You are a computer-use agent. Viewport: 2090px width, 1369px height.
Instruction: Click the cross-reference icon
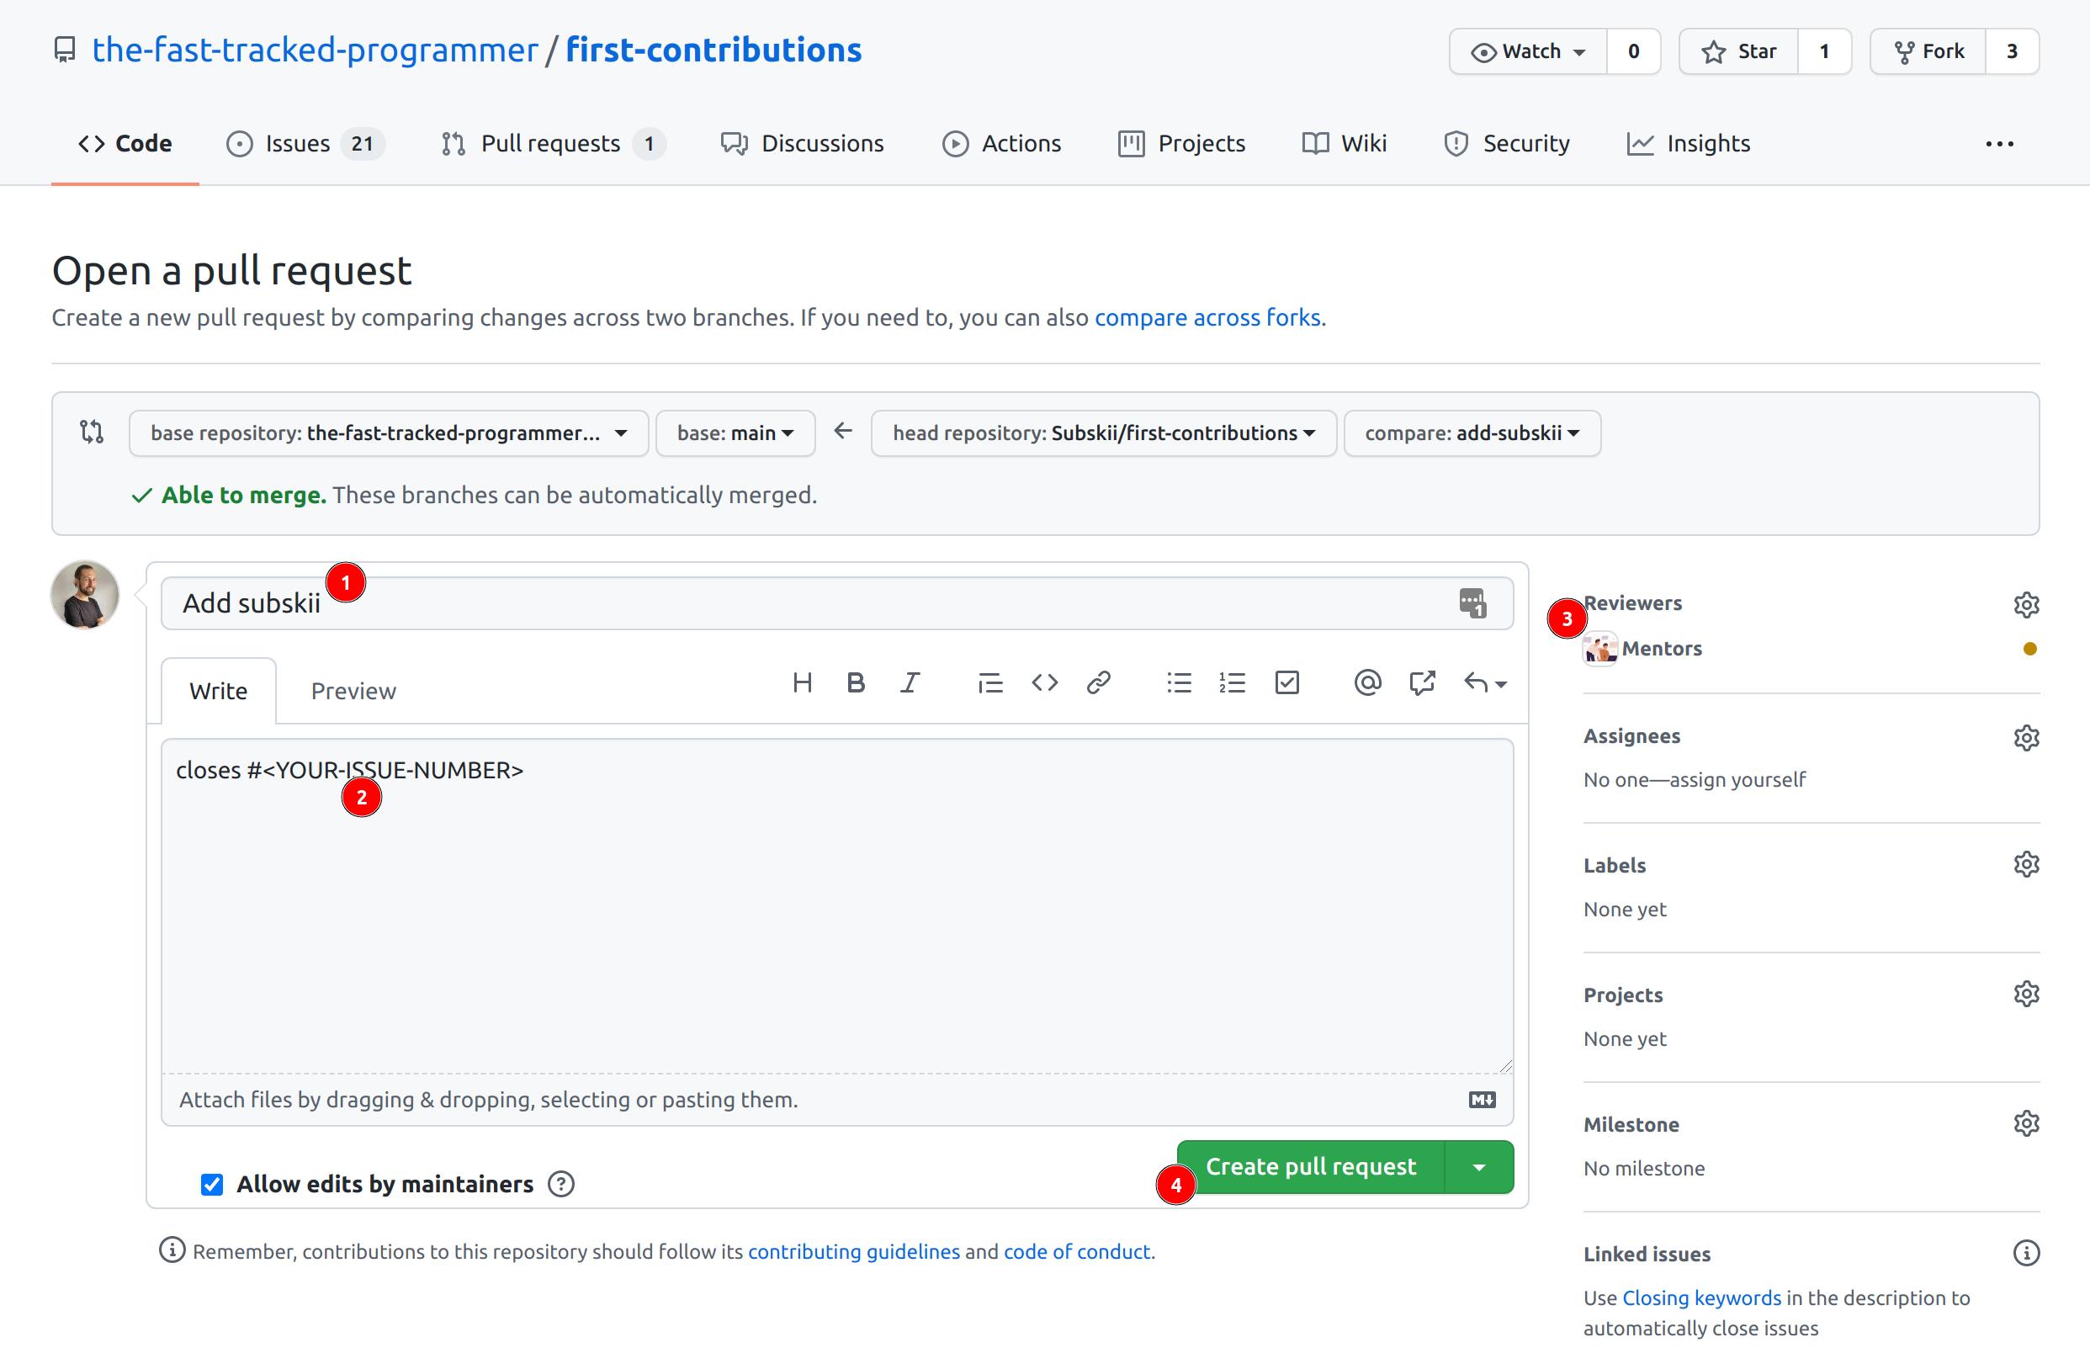[x=1424, y=682]
